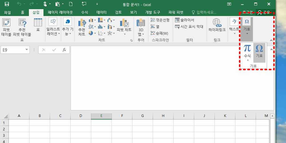Open Text (텍스트) group dropdown
Image resolution: width=286 pixels, height=143 pixels.
point(234,26)
